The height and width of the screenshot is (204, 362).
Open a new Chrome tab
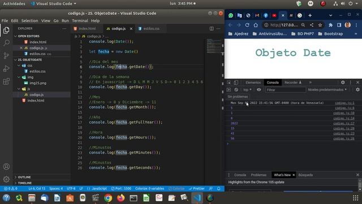(x=310, y=15)
